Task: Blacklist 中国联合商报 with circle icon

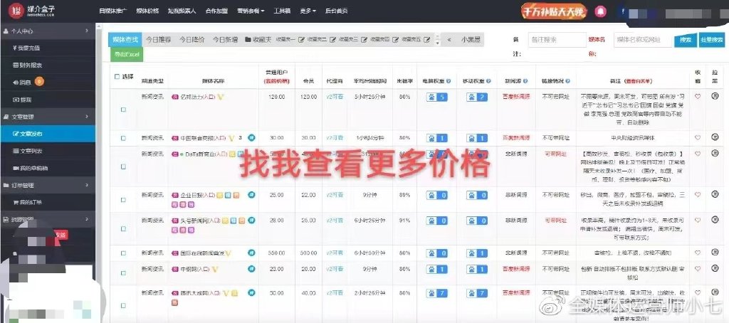Action: click(x=715, y=137)
